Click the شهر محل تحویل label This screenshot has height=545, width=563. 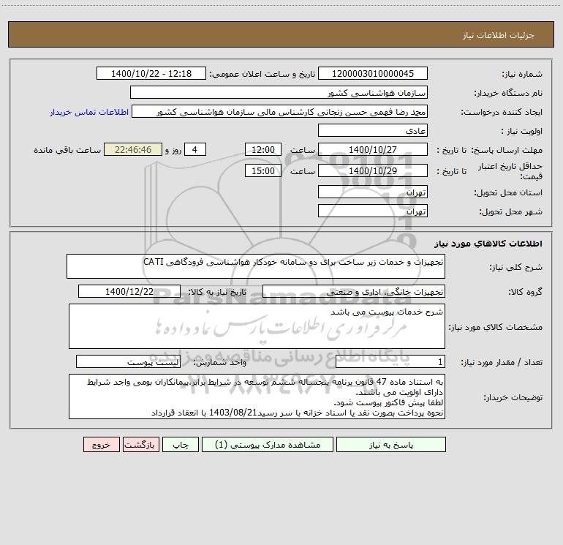pyautogui.click(x=511, y=211)
